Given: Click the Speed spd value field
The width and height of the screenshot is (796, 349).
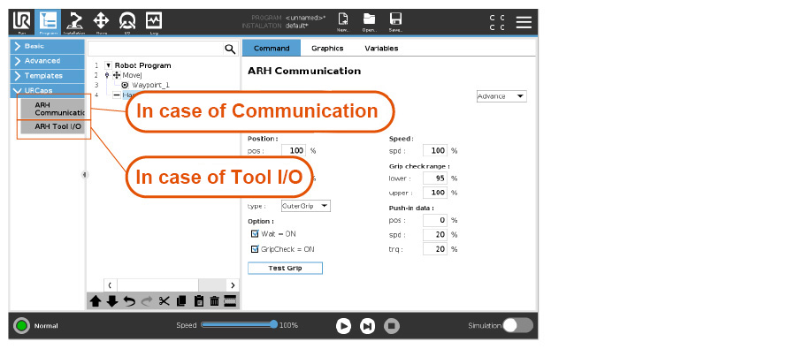Looking at the screenshot, I should point(435,151).
